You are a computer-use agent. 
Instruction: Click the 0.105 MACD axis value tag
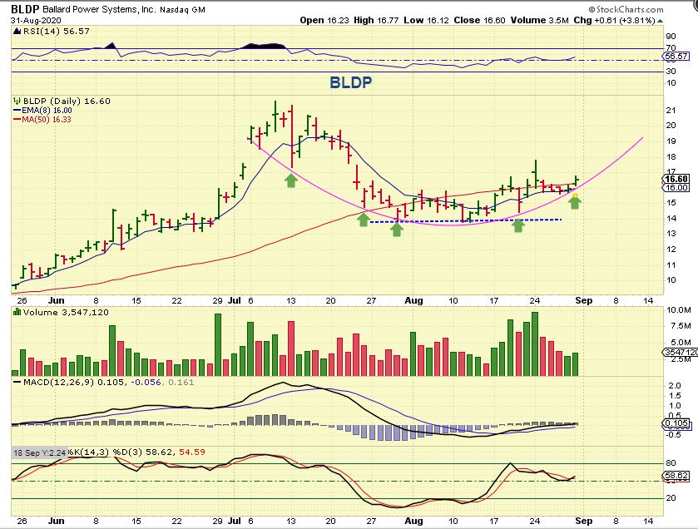(x=676, y=423)
